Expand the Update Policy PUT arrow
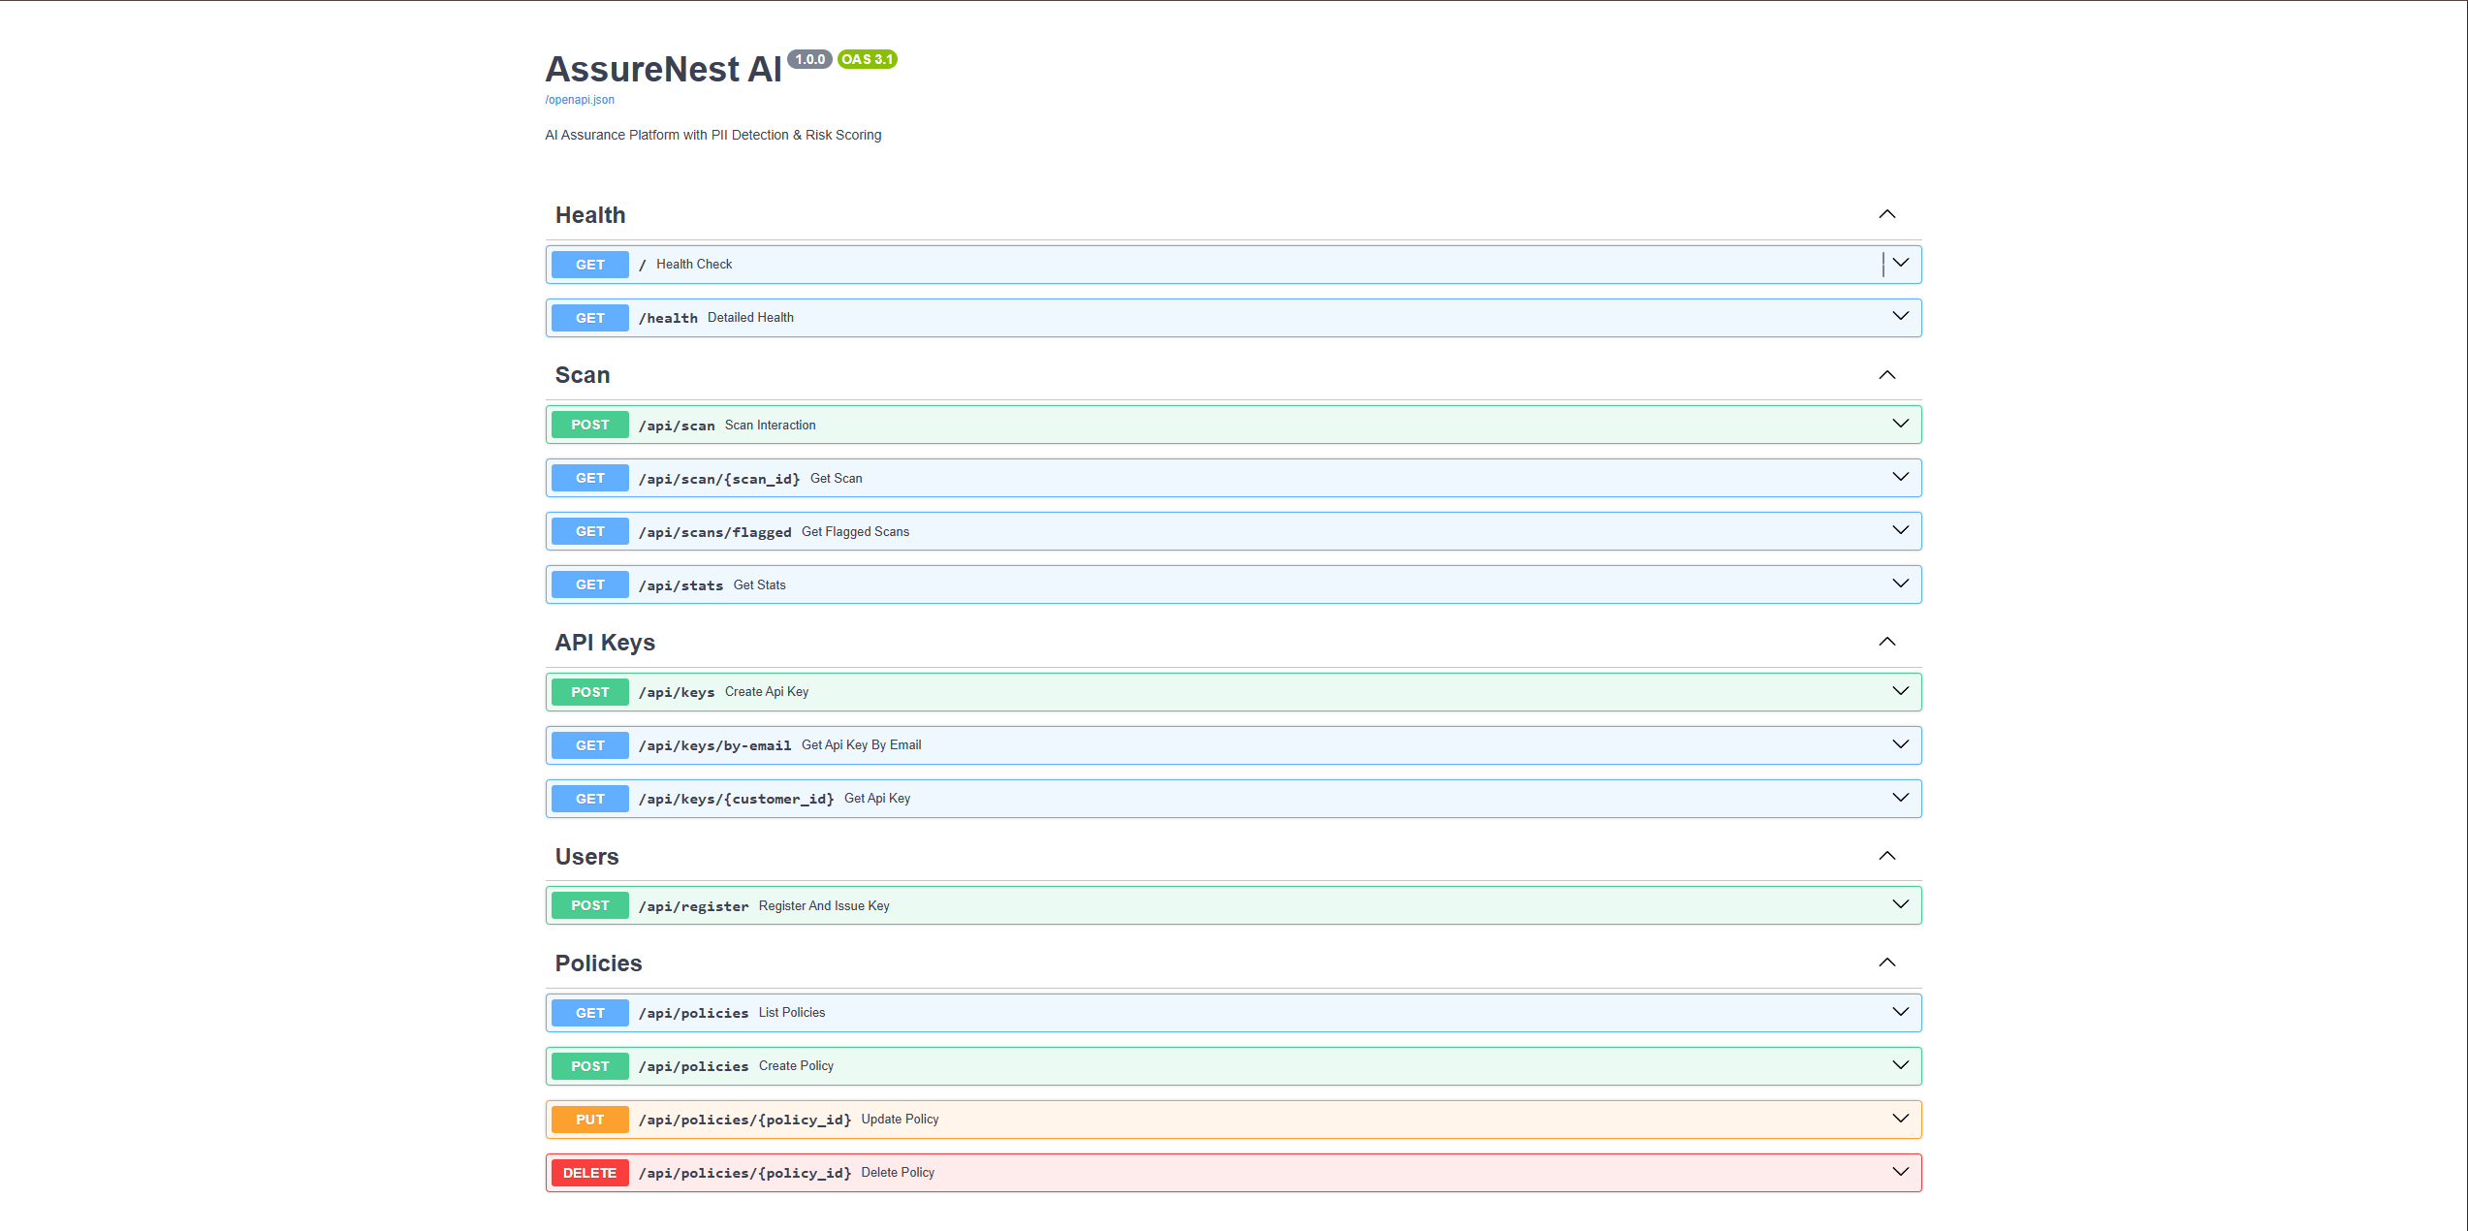Viewport: 2468px width, 1231px height. (x=1900, y=1119)
